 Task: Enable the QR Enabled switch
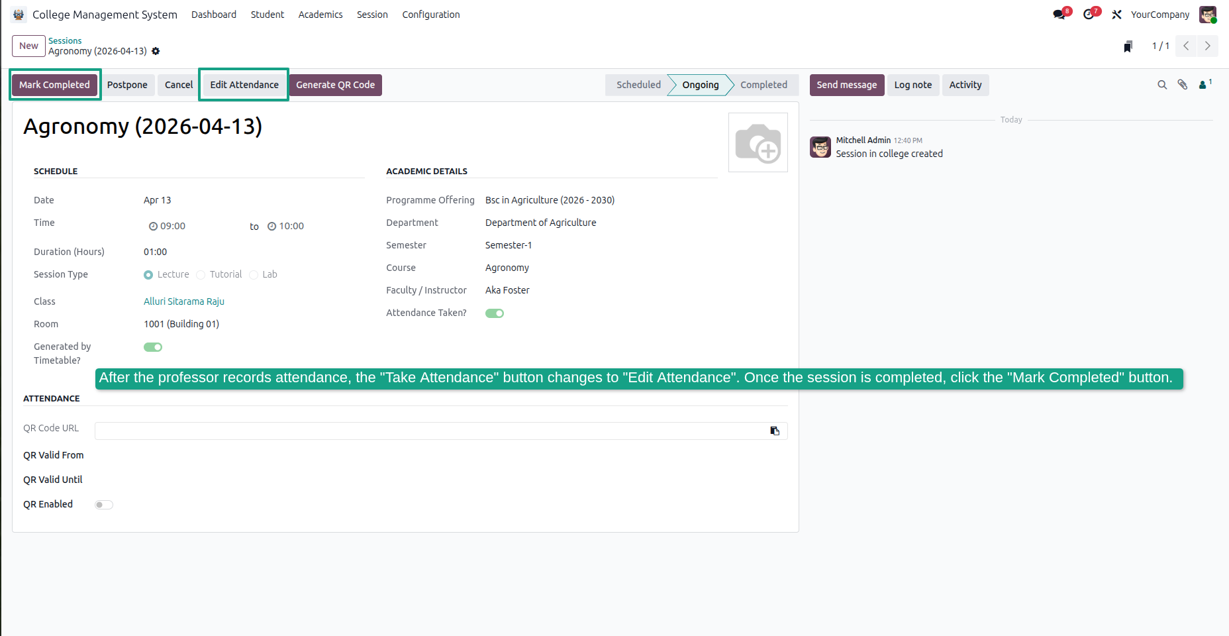(104, 505)
